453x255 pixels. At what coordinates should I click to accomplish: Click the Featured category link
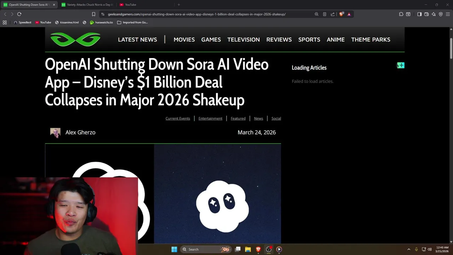click(x=238, y=118)
